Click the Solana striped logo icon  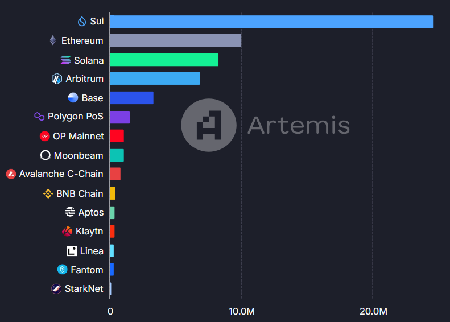click(x=66, y=60)
